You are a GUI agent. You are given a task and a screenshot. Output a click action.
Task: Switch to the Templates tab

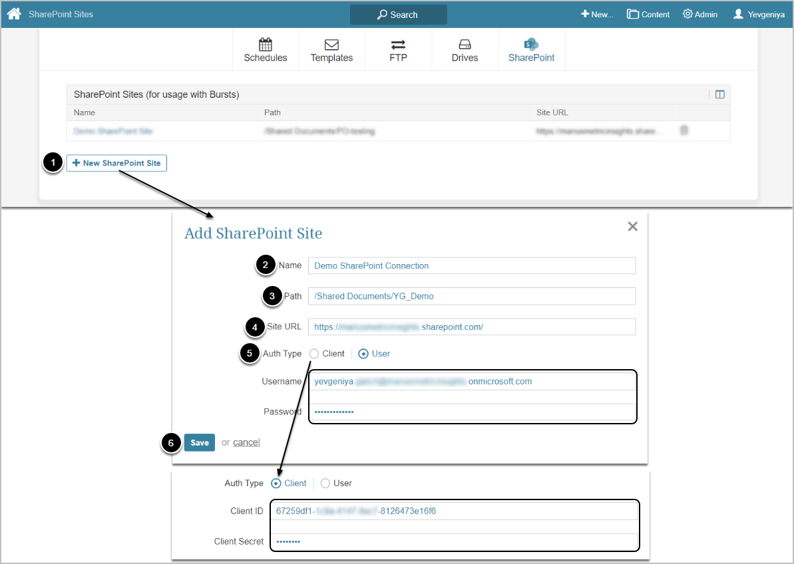331,50
